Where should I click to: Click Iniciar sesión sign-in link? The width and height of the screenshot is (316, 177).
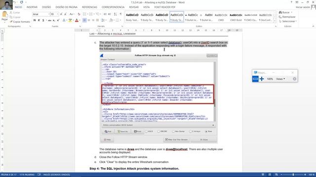coord(303,7)
